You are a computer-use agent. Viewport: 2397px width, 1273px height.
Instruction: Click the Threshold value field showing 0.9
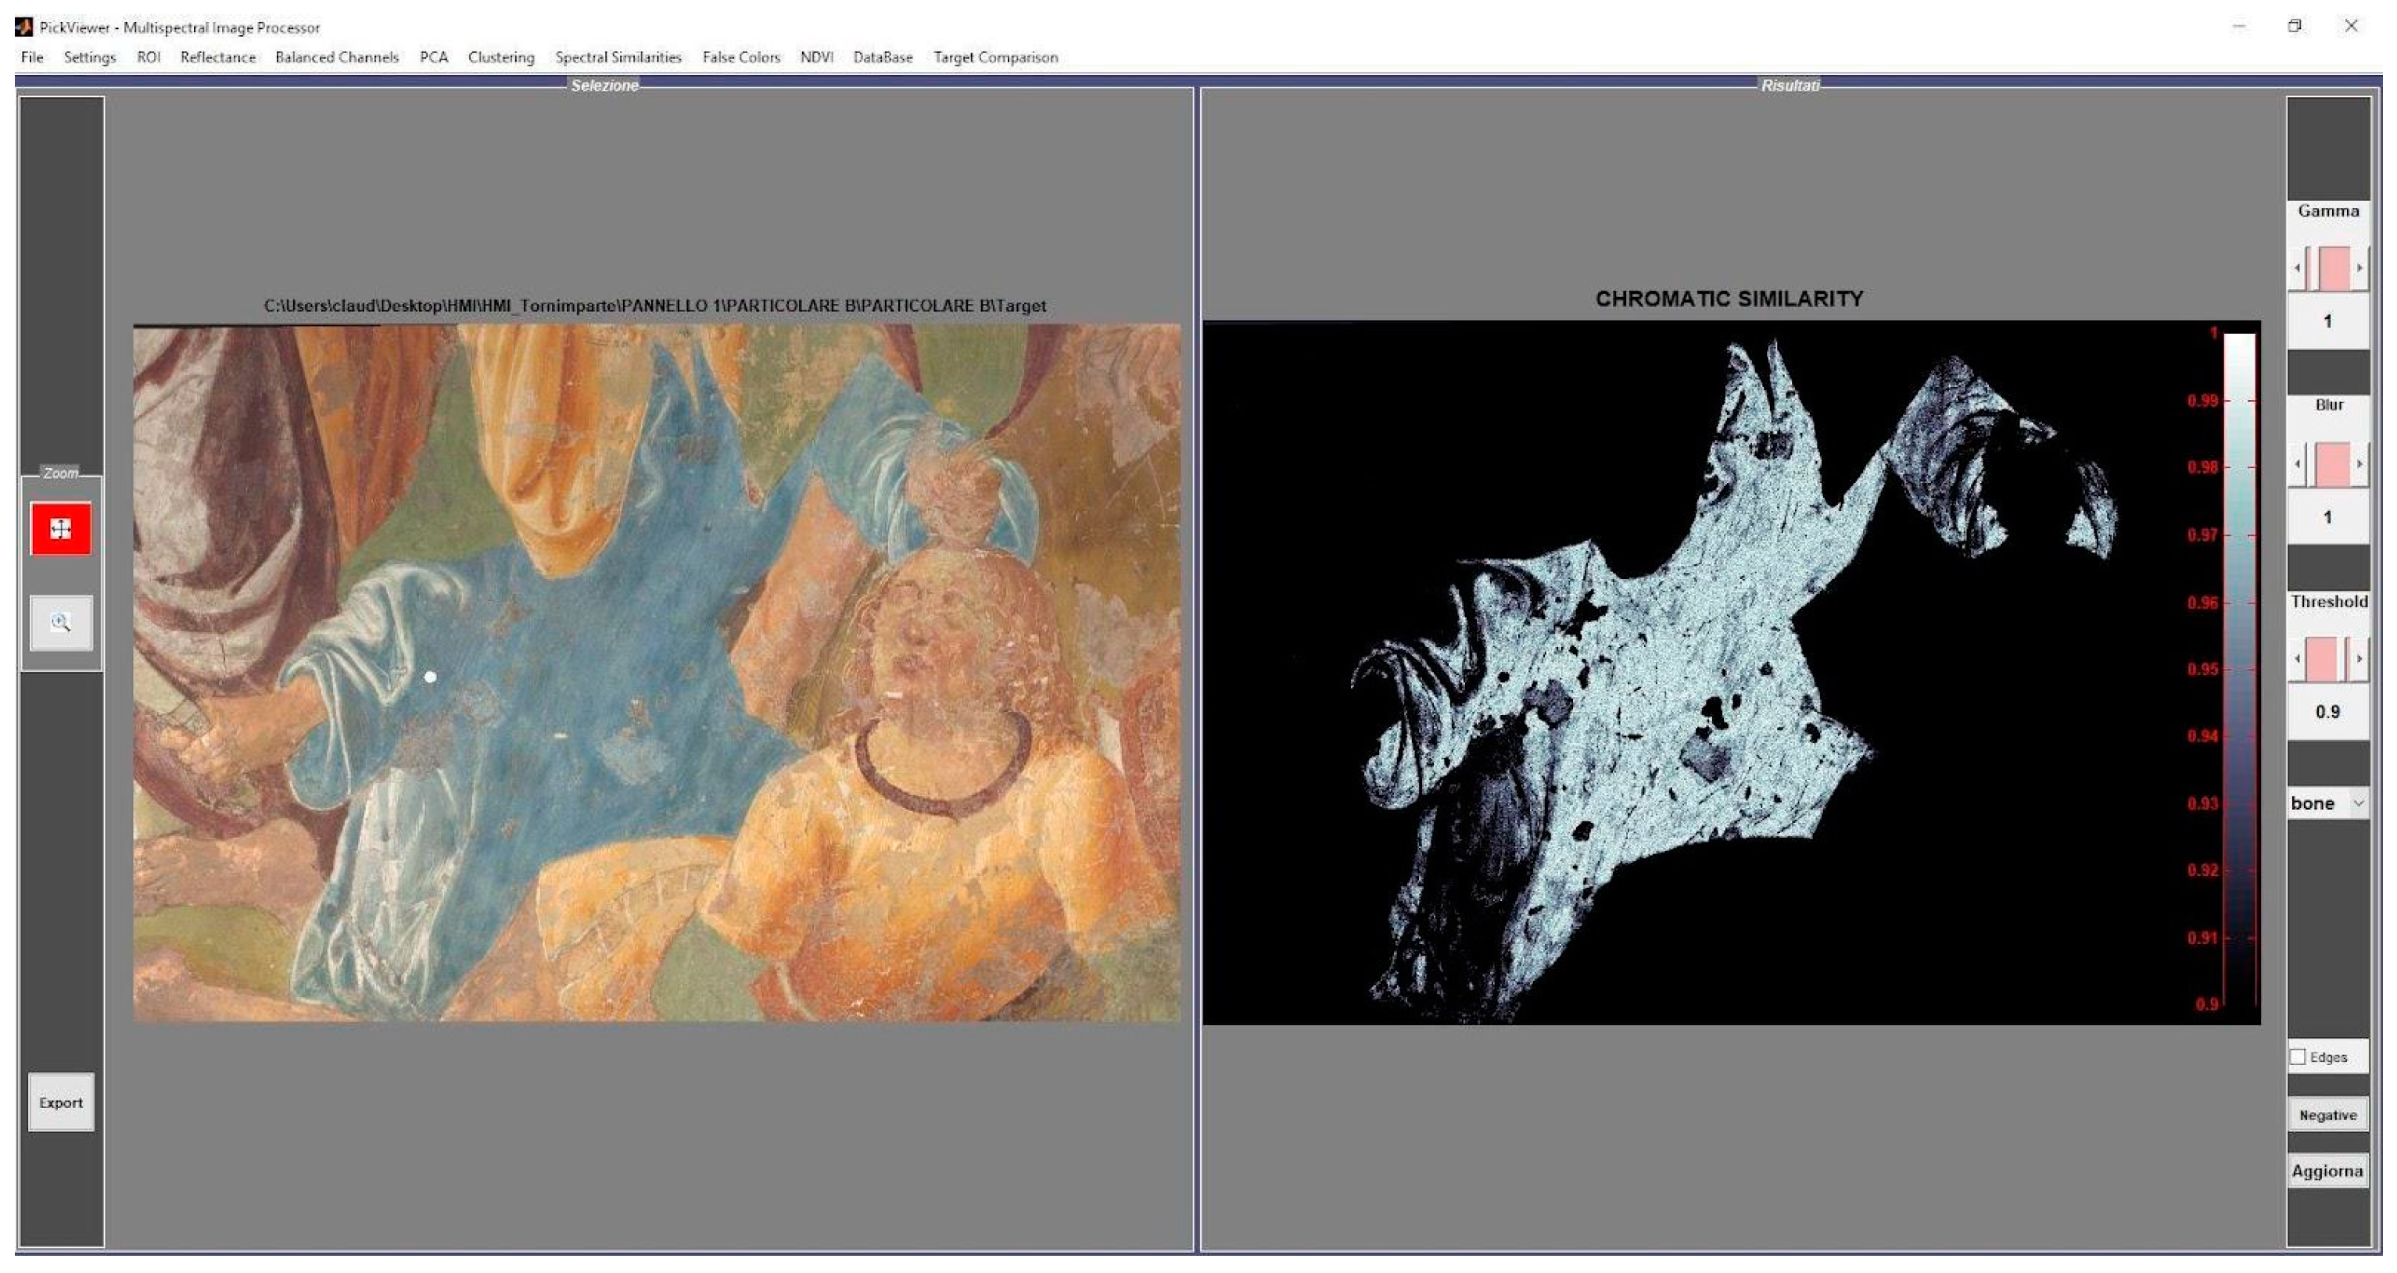pos(2327,712)
